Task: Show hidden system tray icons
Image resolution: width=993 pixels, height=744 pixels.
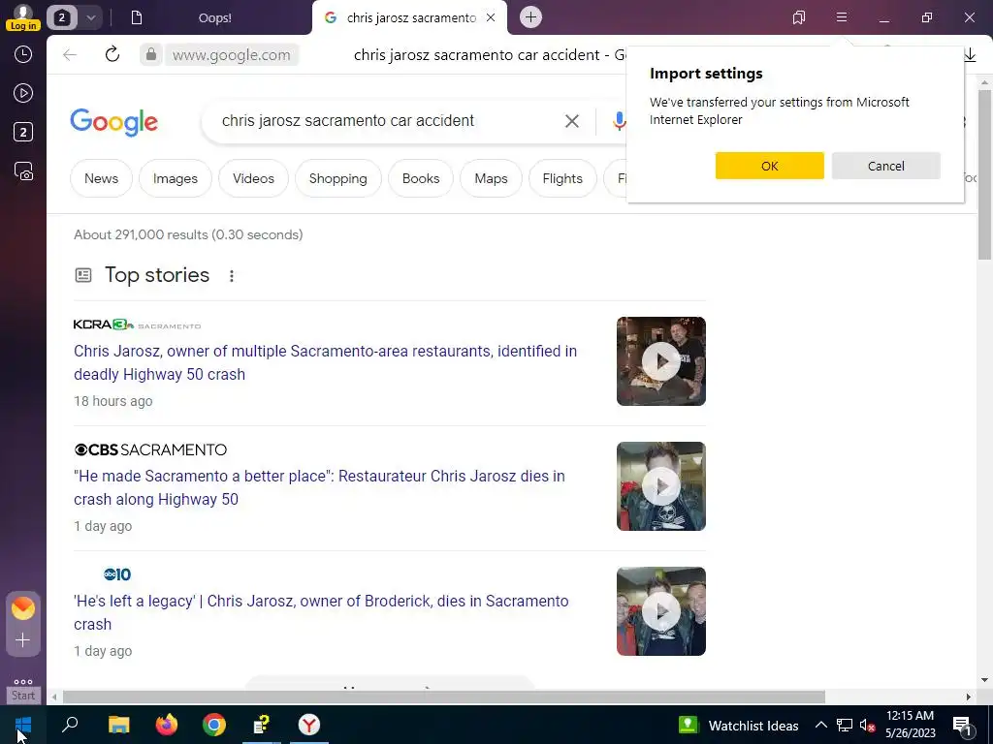Action: [820, 725]
